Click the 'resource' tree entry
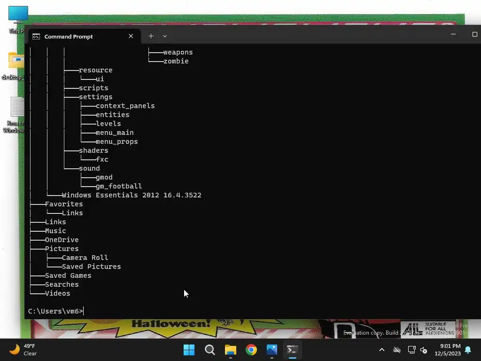 tap(95, 70)
